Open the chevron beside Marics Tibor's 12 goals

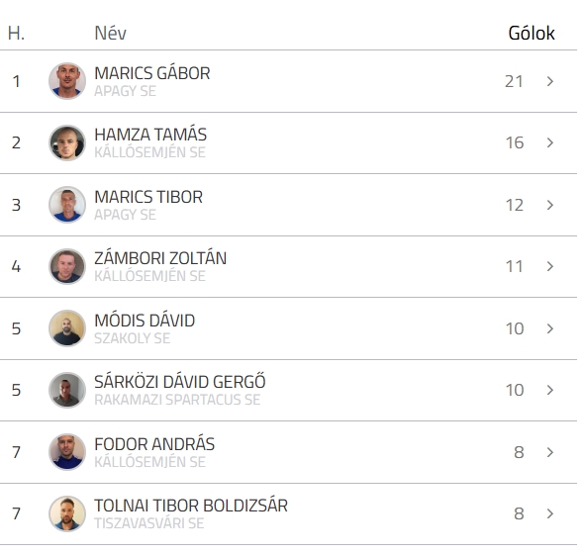point(550,205)
